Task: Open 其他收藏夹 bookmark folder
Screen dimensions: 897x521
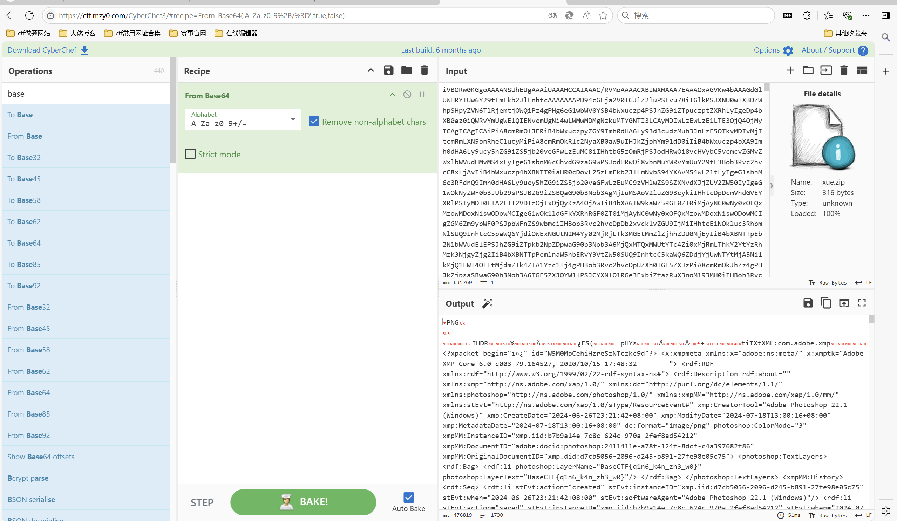Action: click(x=845, y=33)
